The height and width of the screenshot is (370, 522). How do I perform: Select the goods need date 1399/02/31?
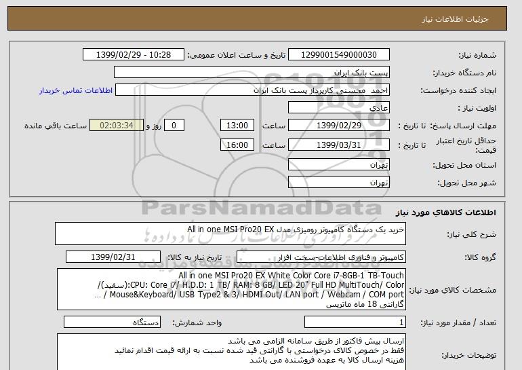click(113, 257)
